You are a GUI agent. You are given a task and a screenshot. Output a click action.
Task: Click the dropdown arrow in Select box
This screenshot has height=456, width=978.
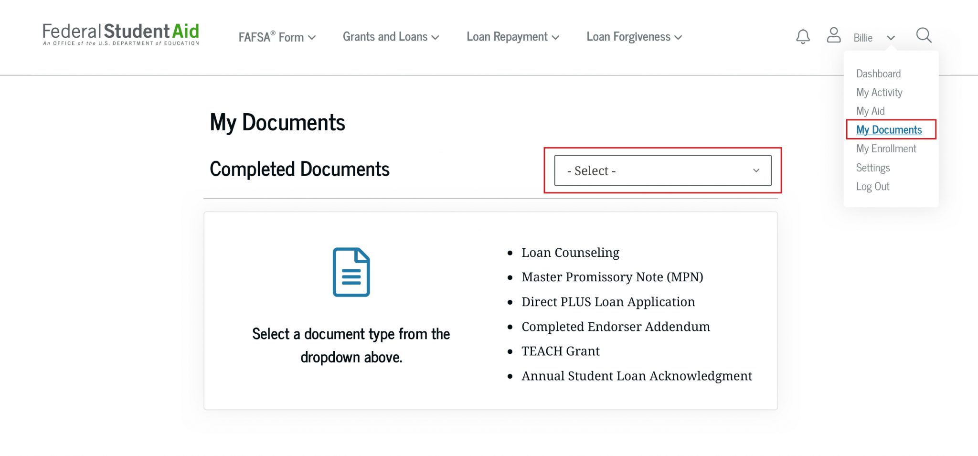(x=756, y=170)
